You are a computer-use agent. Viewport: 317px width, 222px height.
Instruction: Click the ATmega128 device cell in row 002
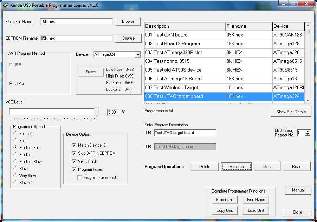click(x=289, y=44)
